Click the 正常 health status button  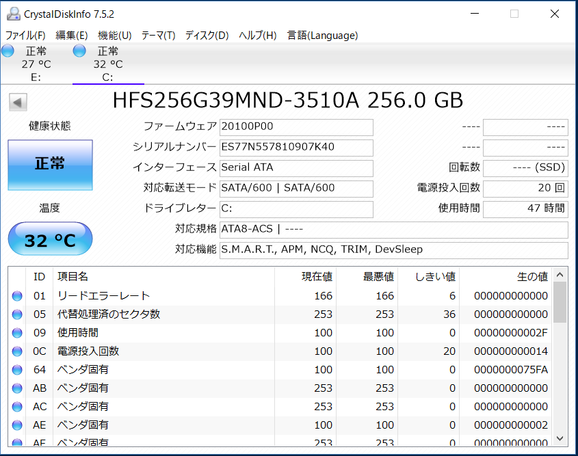[50, 165]
